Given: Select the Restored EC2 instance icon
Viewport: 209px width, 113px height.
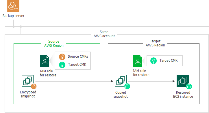Looking at the screenshot, I should (183, 81).
